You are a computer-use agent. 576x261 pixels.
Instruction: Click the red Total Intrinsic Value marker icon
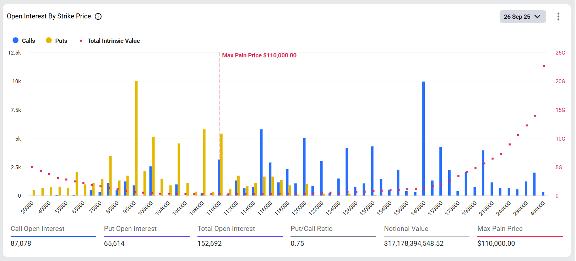(81, 41)
